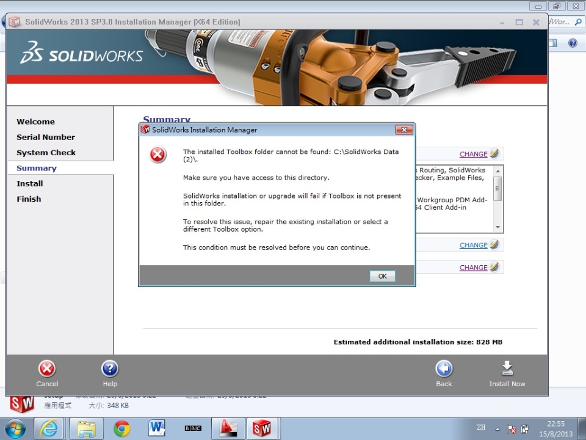This screenshot has width=586, height=440.
Task: Click the blue help icon in background window
Action: click(573, 43)
